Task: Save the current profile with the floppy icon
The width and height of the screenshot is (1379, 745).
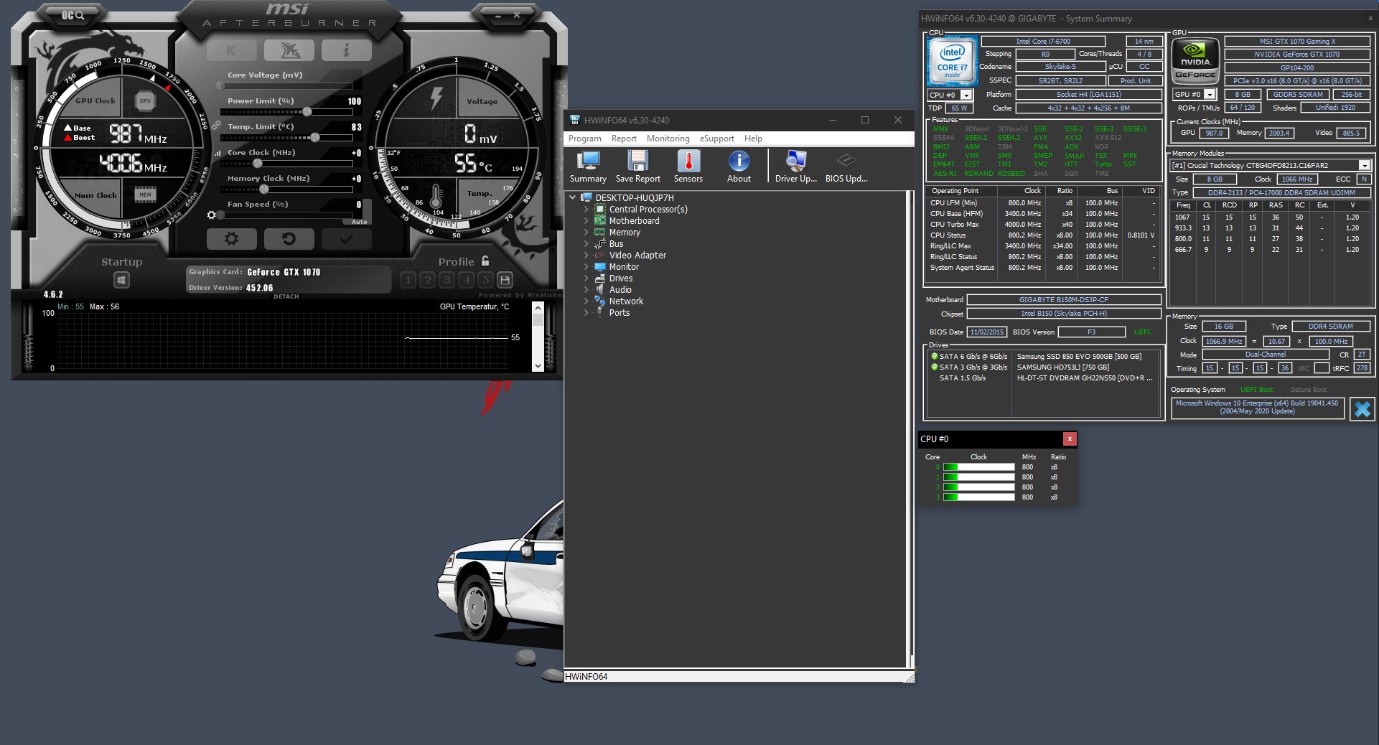Action: 505,280
